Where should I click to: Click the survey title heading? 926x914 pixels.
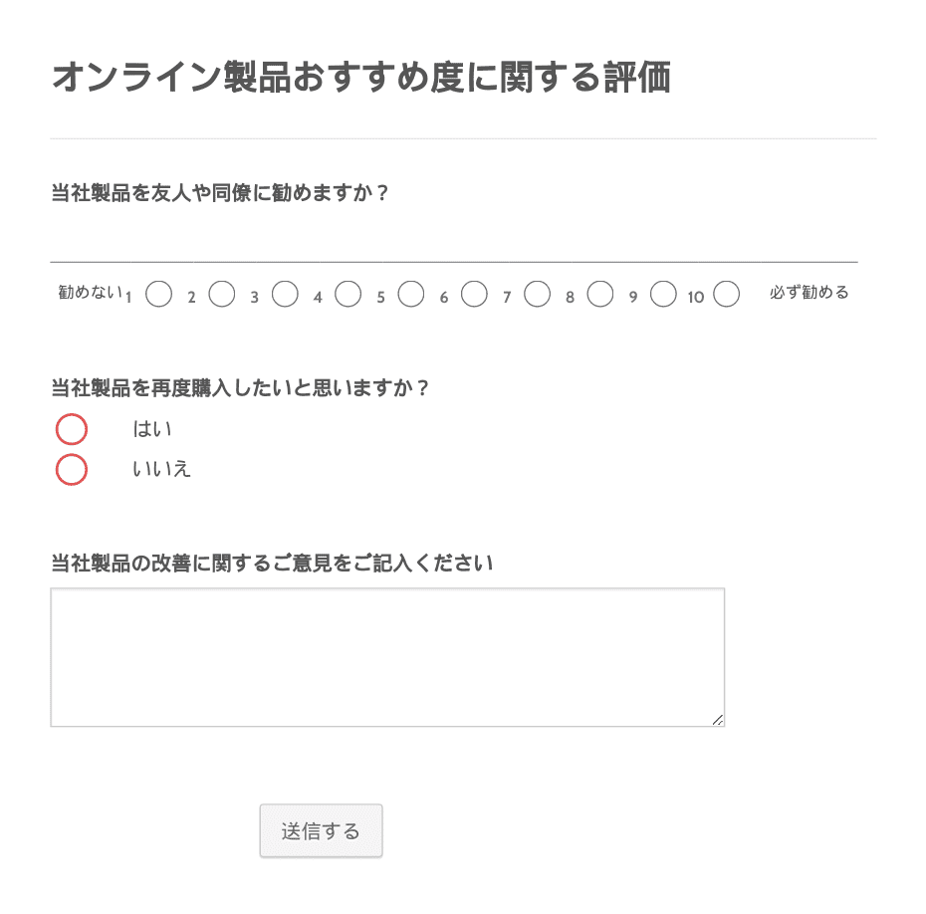(361, 78)
